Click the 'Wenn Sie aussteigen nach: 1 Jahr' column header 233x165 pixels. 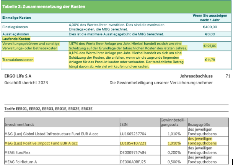tap(210, 18)
